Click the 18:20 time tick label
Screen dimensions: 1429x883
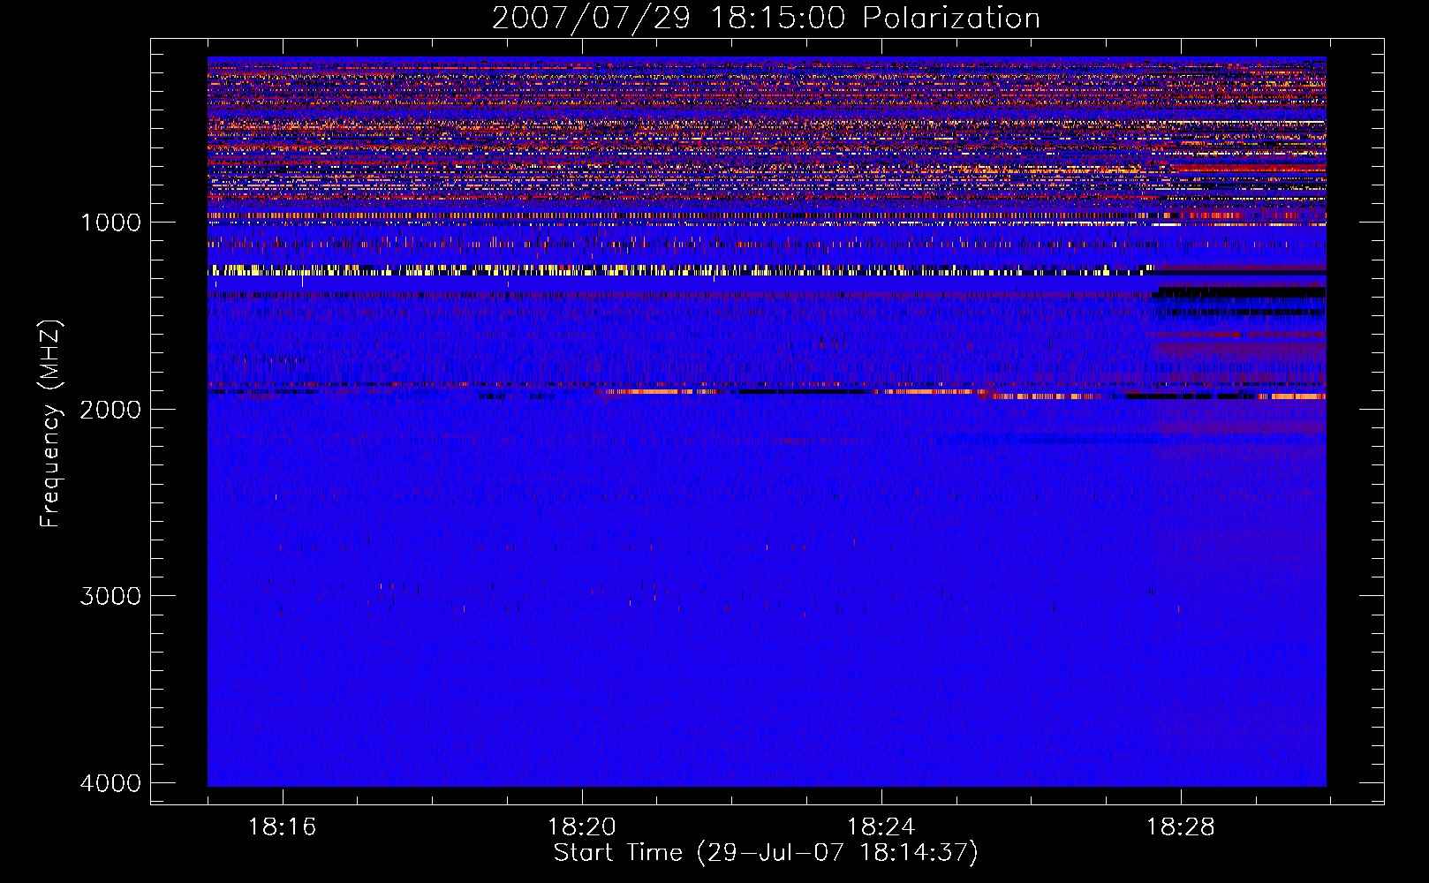[x=581, y=827]
